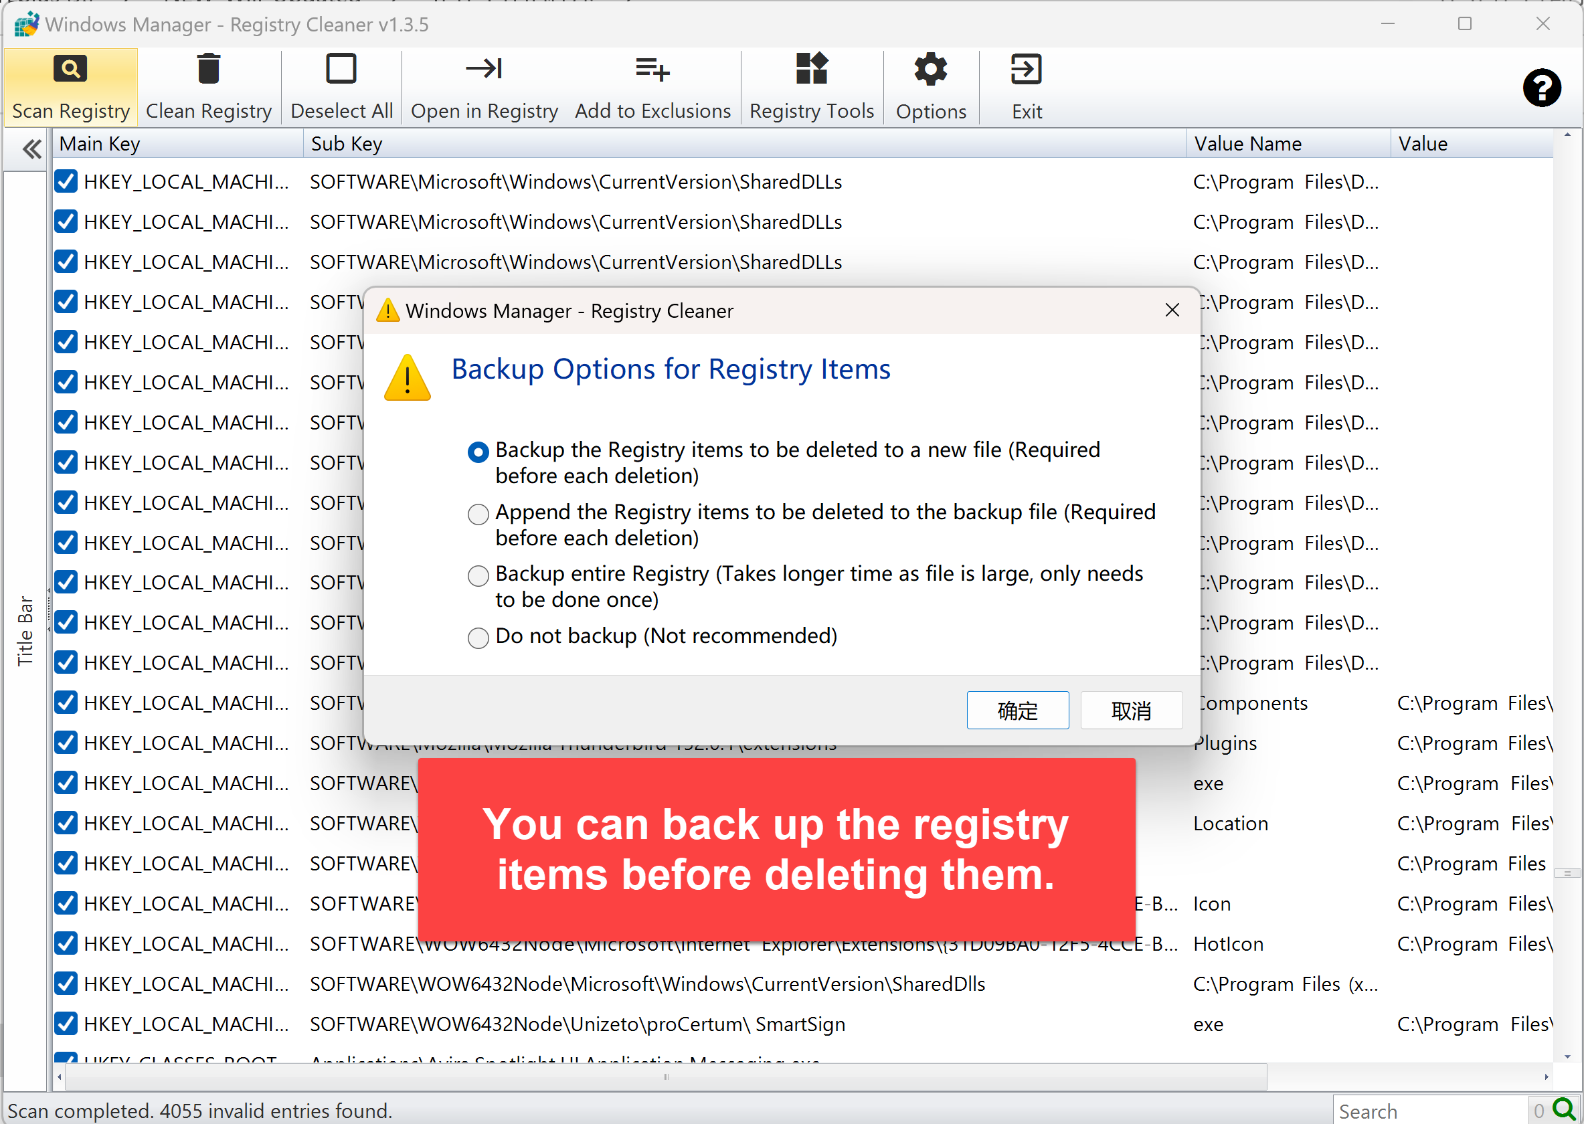The image size is (1584, 1124).
Task: Click the Plugins value name cell
Action: tap(1225, 743)
